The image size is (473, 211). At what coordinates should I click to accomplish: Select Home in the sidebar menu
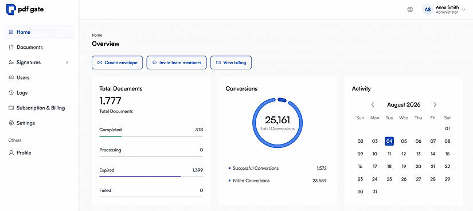point(38,32)
